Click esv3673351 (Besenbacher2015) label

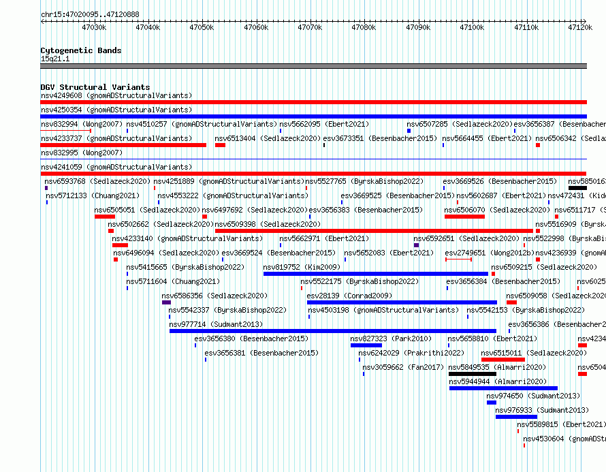[380, 138]
